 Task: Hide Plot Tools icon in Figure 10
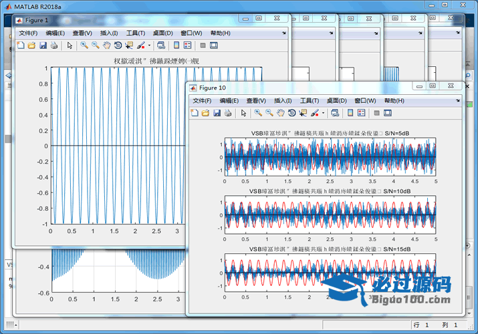point(376,113)
